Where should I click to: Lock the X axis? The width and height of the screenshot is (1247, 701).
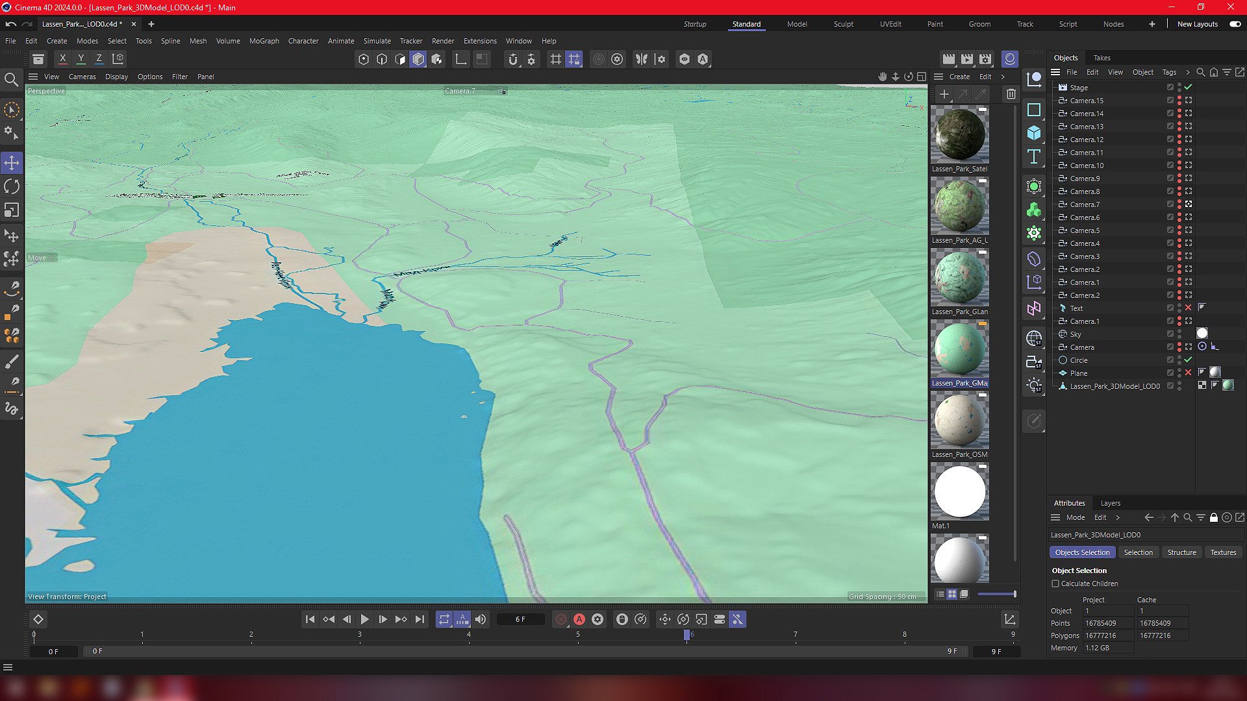coord(63,59)
